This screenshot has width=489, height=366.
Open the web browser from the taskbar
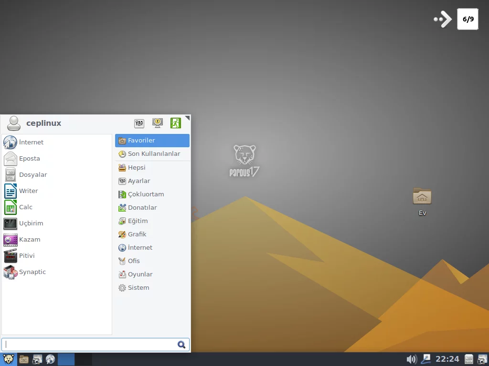coord(50,359)
